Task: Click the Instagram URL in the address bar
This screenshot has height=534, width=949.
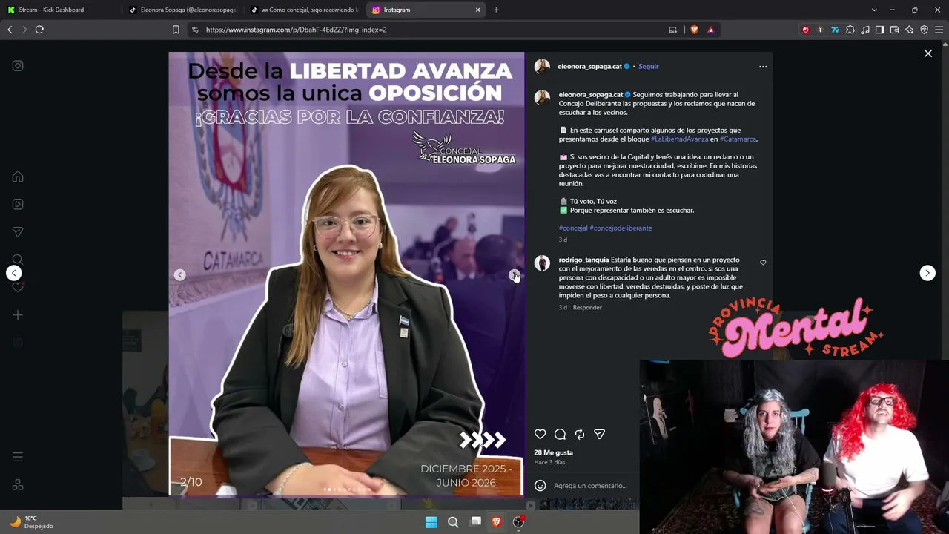Action: (297, 30)
